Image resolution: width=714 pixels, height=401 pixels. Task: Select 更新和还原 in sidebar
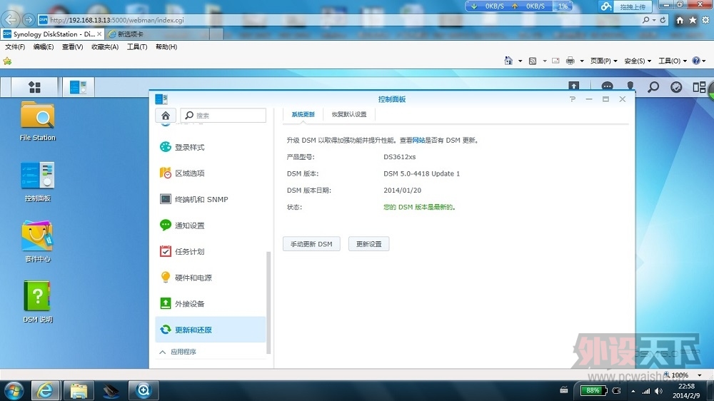click(x=211, y=330)
